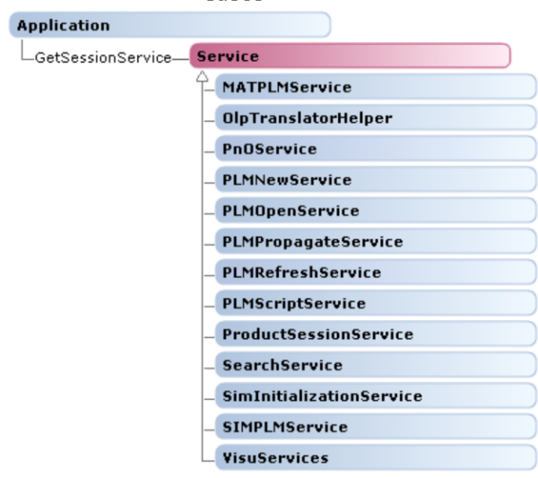Click the ProductSessionService object
Image resolution: width=538 pixels, height=478 pixels.
[369, 335]
